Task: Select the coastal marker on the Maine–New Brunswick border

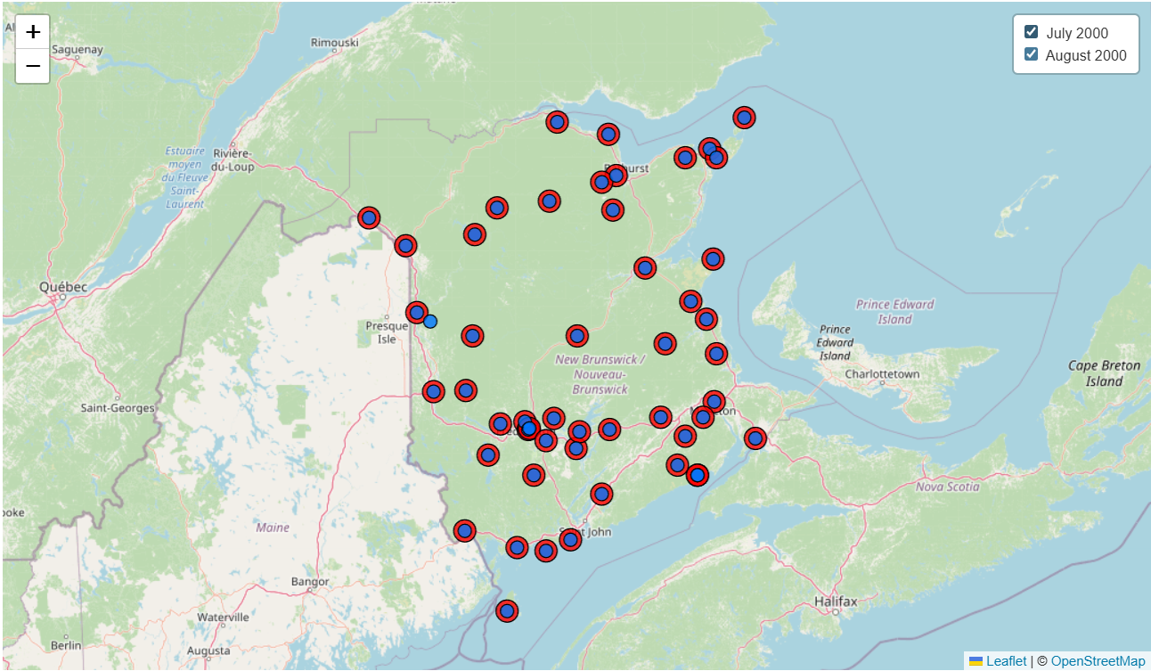Action: point(464,531)
